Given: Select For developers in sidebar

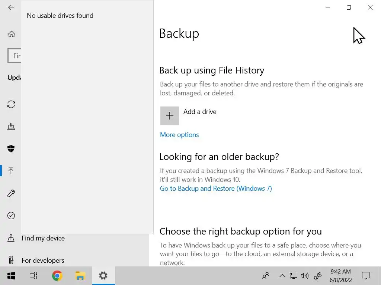Looking at the screenshot, I should click(x=43, y=261).
